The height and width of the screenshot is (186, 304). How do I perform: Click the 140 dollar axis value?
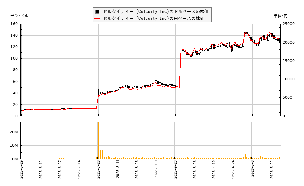click(14, 35)
